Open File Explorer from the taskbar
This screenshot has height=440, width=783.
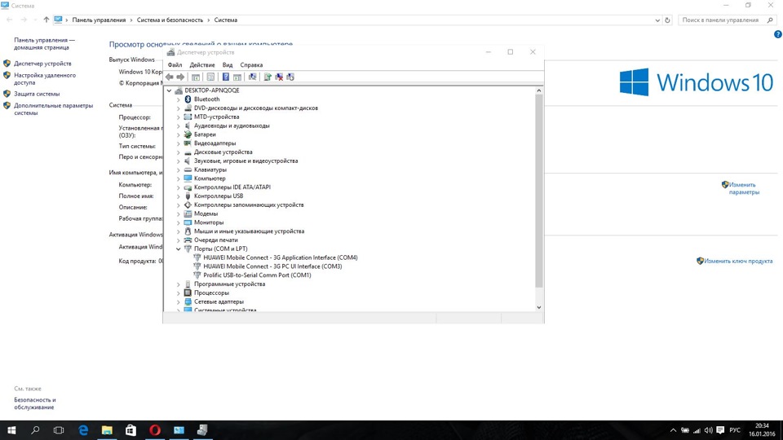pos(107,429)
